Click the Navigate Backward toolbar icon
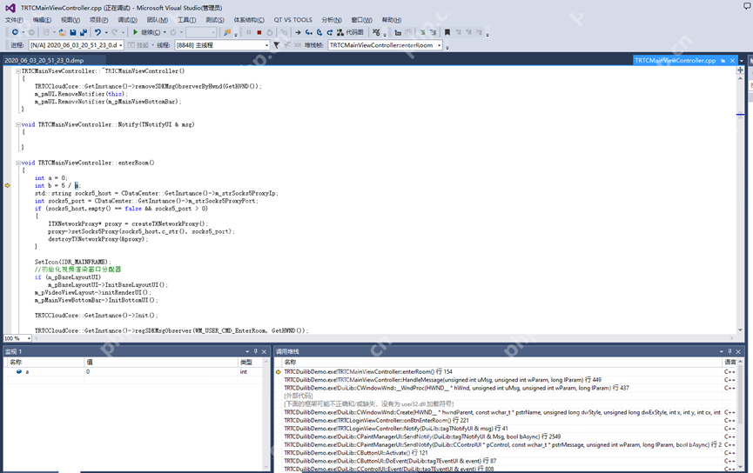The width and height of the screenshot is (753, 473). coord(16,32)
